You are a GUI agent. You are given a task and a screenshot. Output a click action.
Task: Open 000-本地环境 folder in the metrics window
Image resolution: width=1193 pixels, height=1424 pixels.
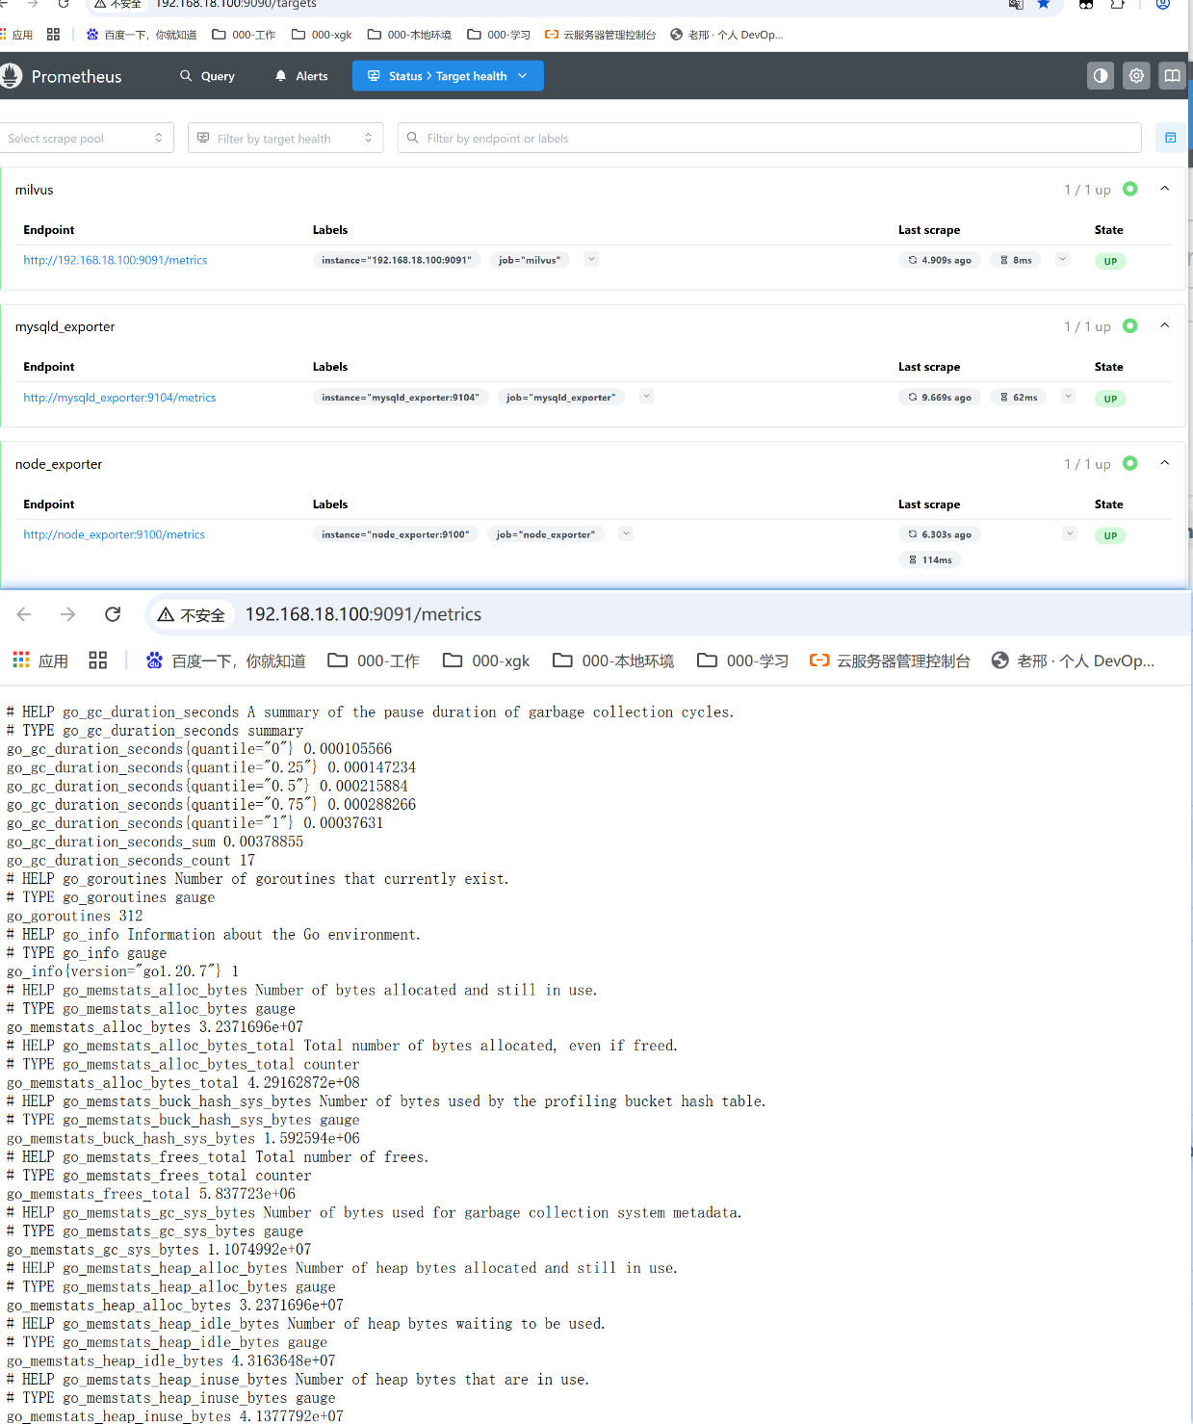click(613, 660)
